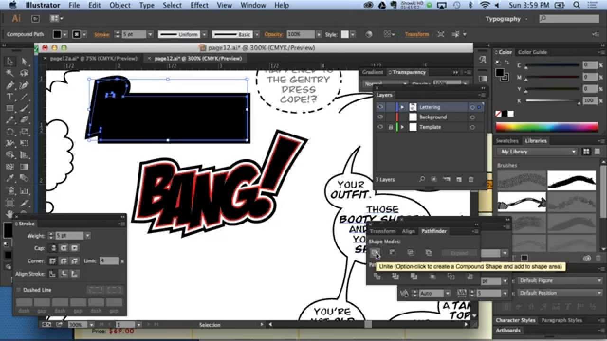The width and height of the screenshot is (607, 341).
Task: Switch to the page12a.ai document tab
Action: click(x=93, y=58)
